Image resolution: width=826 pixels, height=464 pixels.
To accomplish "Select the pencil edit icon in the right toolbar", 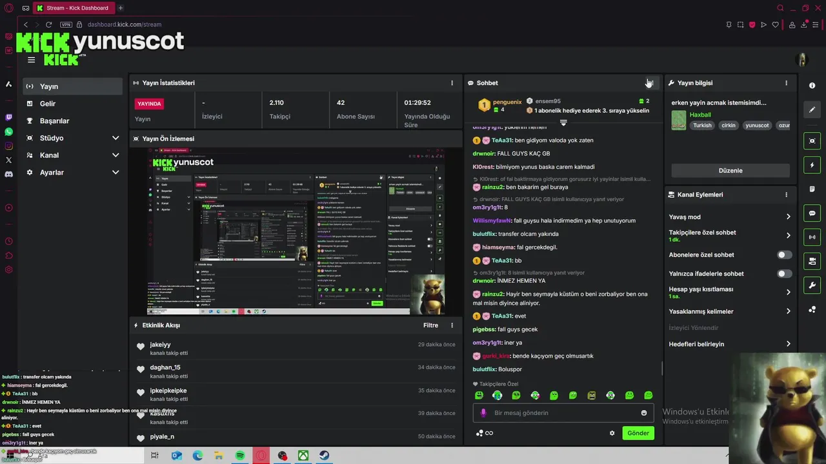I will (x=812, y=110).
